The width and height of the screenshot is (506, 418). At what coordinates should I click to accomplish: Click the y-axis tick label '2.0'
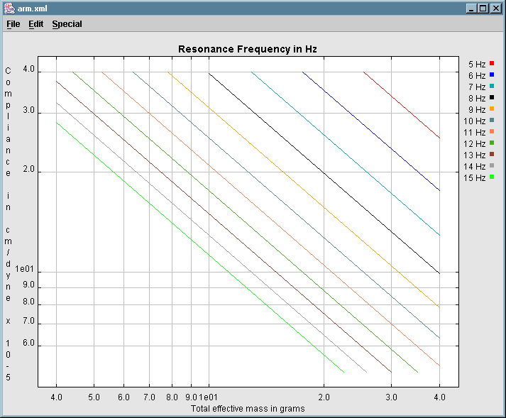28,169
